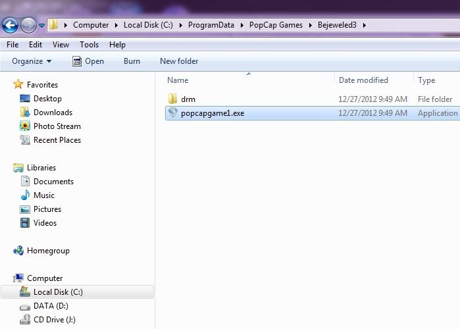Open Downloads from Favorites

pos(53,113)
